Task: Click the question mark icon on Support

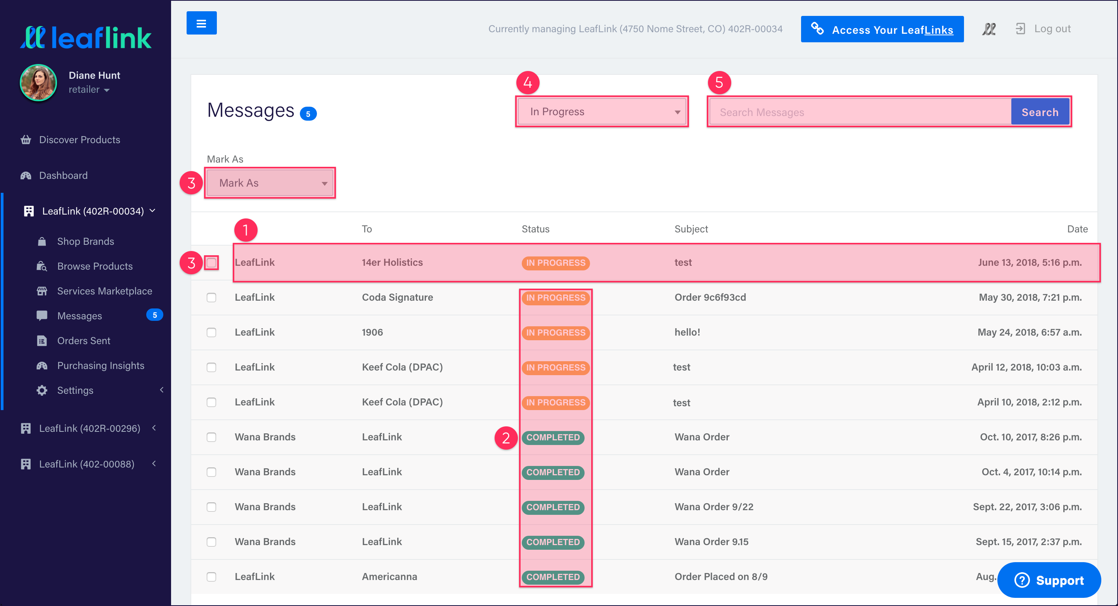Action: coord(1022,580)
